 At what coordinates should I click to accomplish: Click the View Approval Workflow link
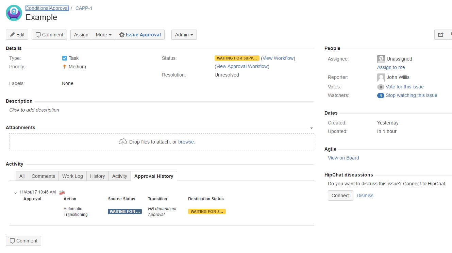[242, 66]
